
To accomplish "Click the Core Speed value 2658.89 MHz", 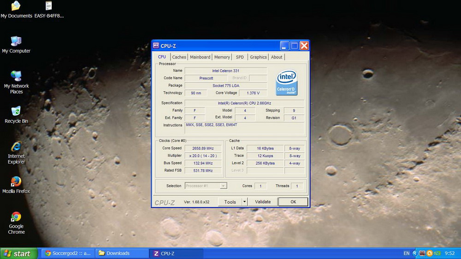I will coord(203,148).
